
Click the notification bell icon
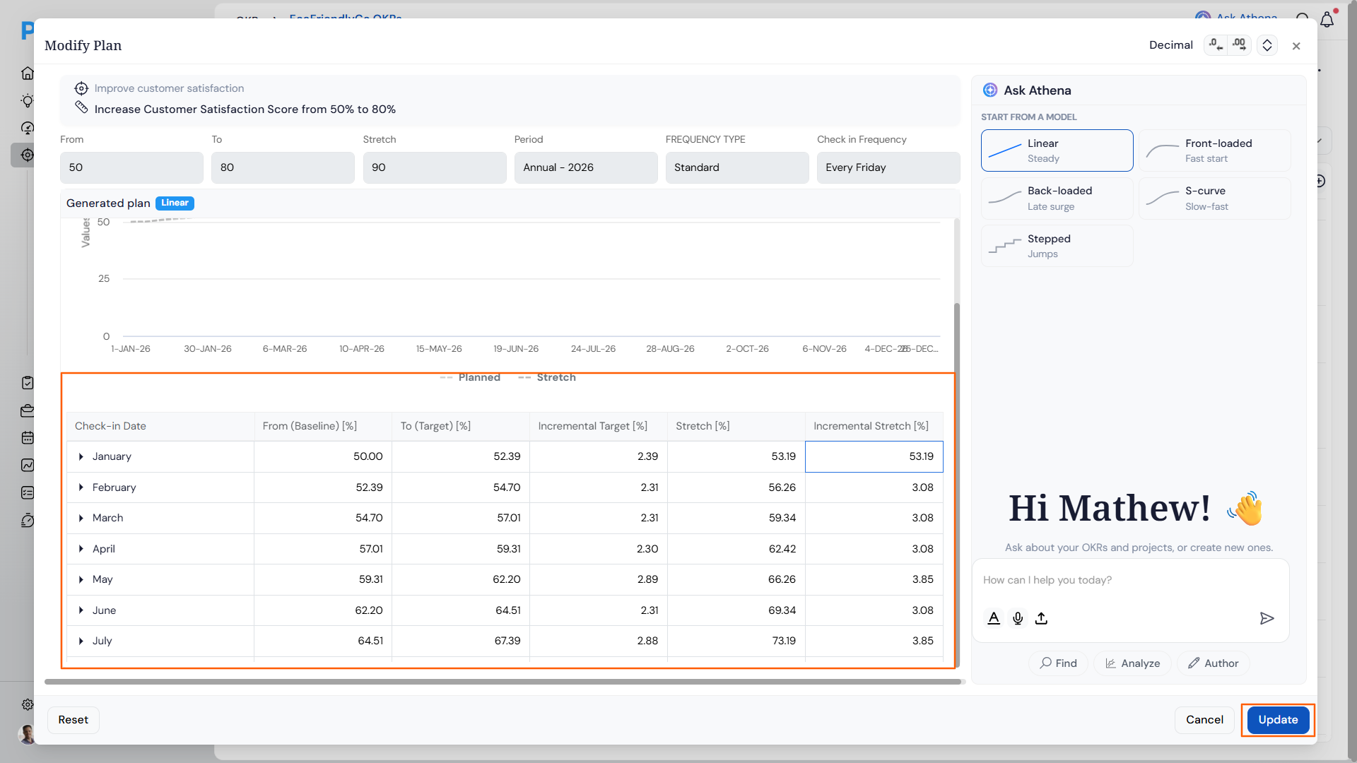pos(1327,19)
